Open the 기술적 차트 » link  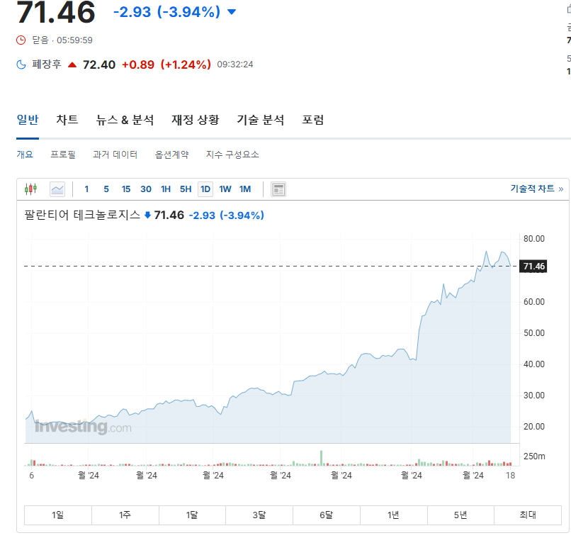pos(537,189)
